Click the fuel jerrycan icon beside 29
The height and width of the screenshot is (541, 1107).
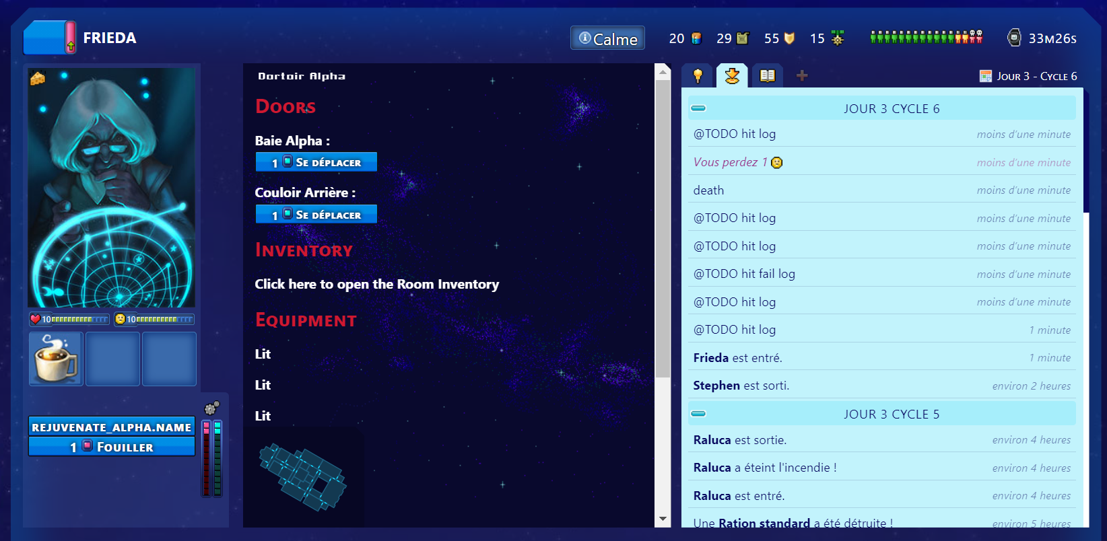pos(742,38)
